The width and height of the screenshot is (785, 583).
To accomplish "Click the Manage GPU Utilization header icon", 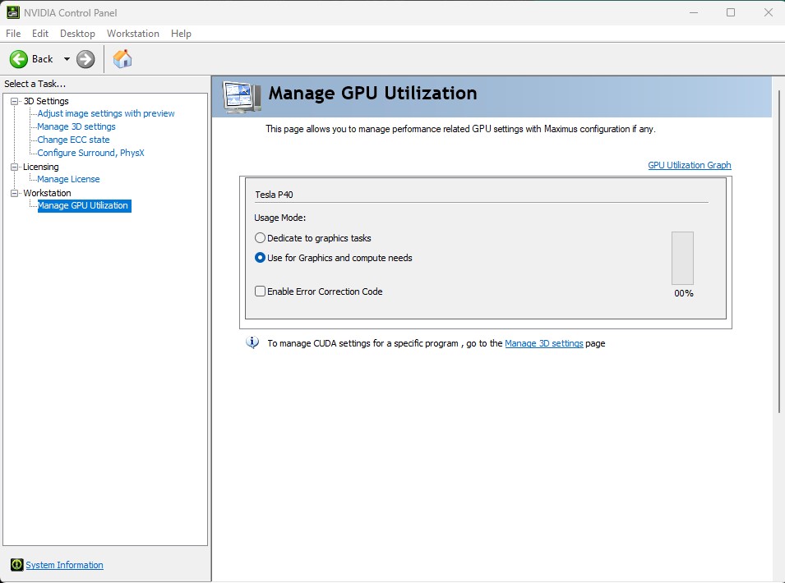I will [242, 96].
